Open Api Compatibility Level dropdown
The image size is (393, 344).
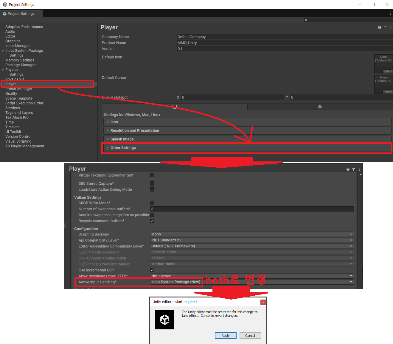click(252, 240)
